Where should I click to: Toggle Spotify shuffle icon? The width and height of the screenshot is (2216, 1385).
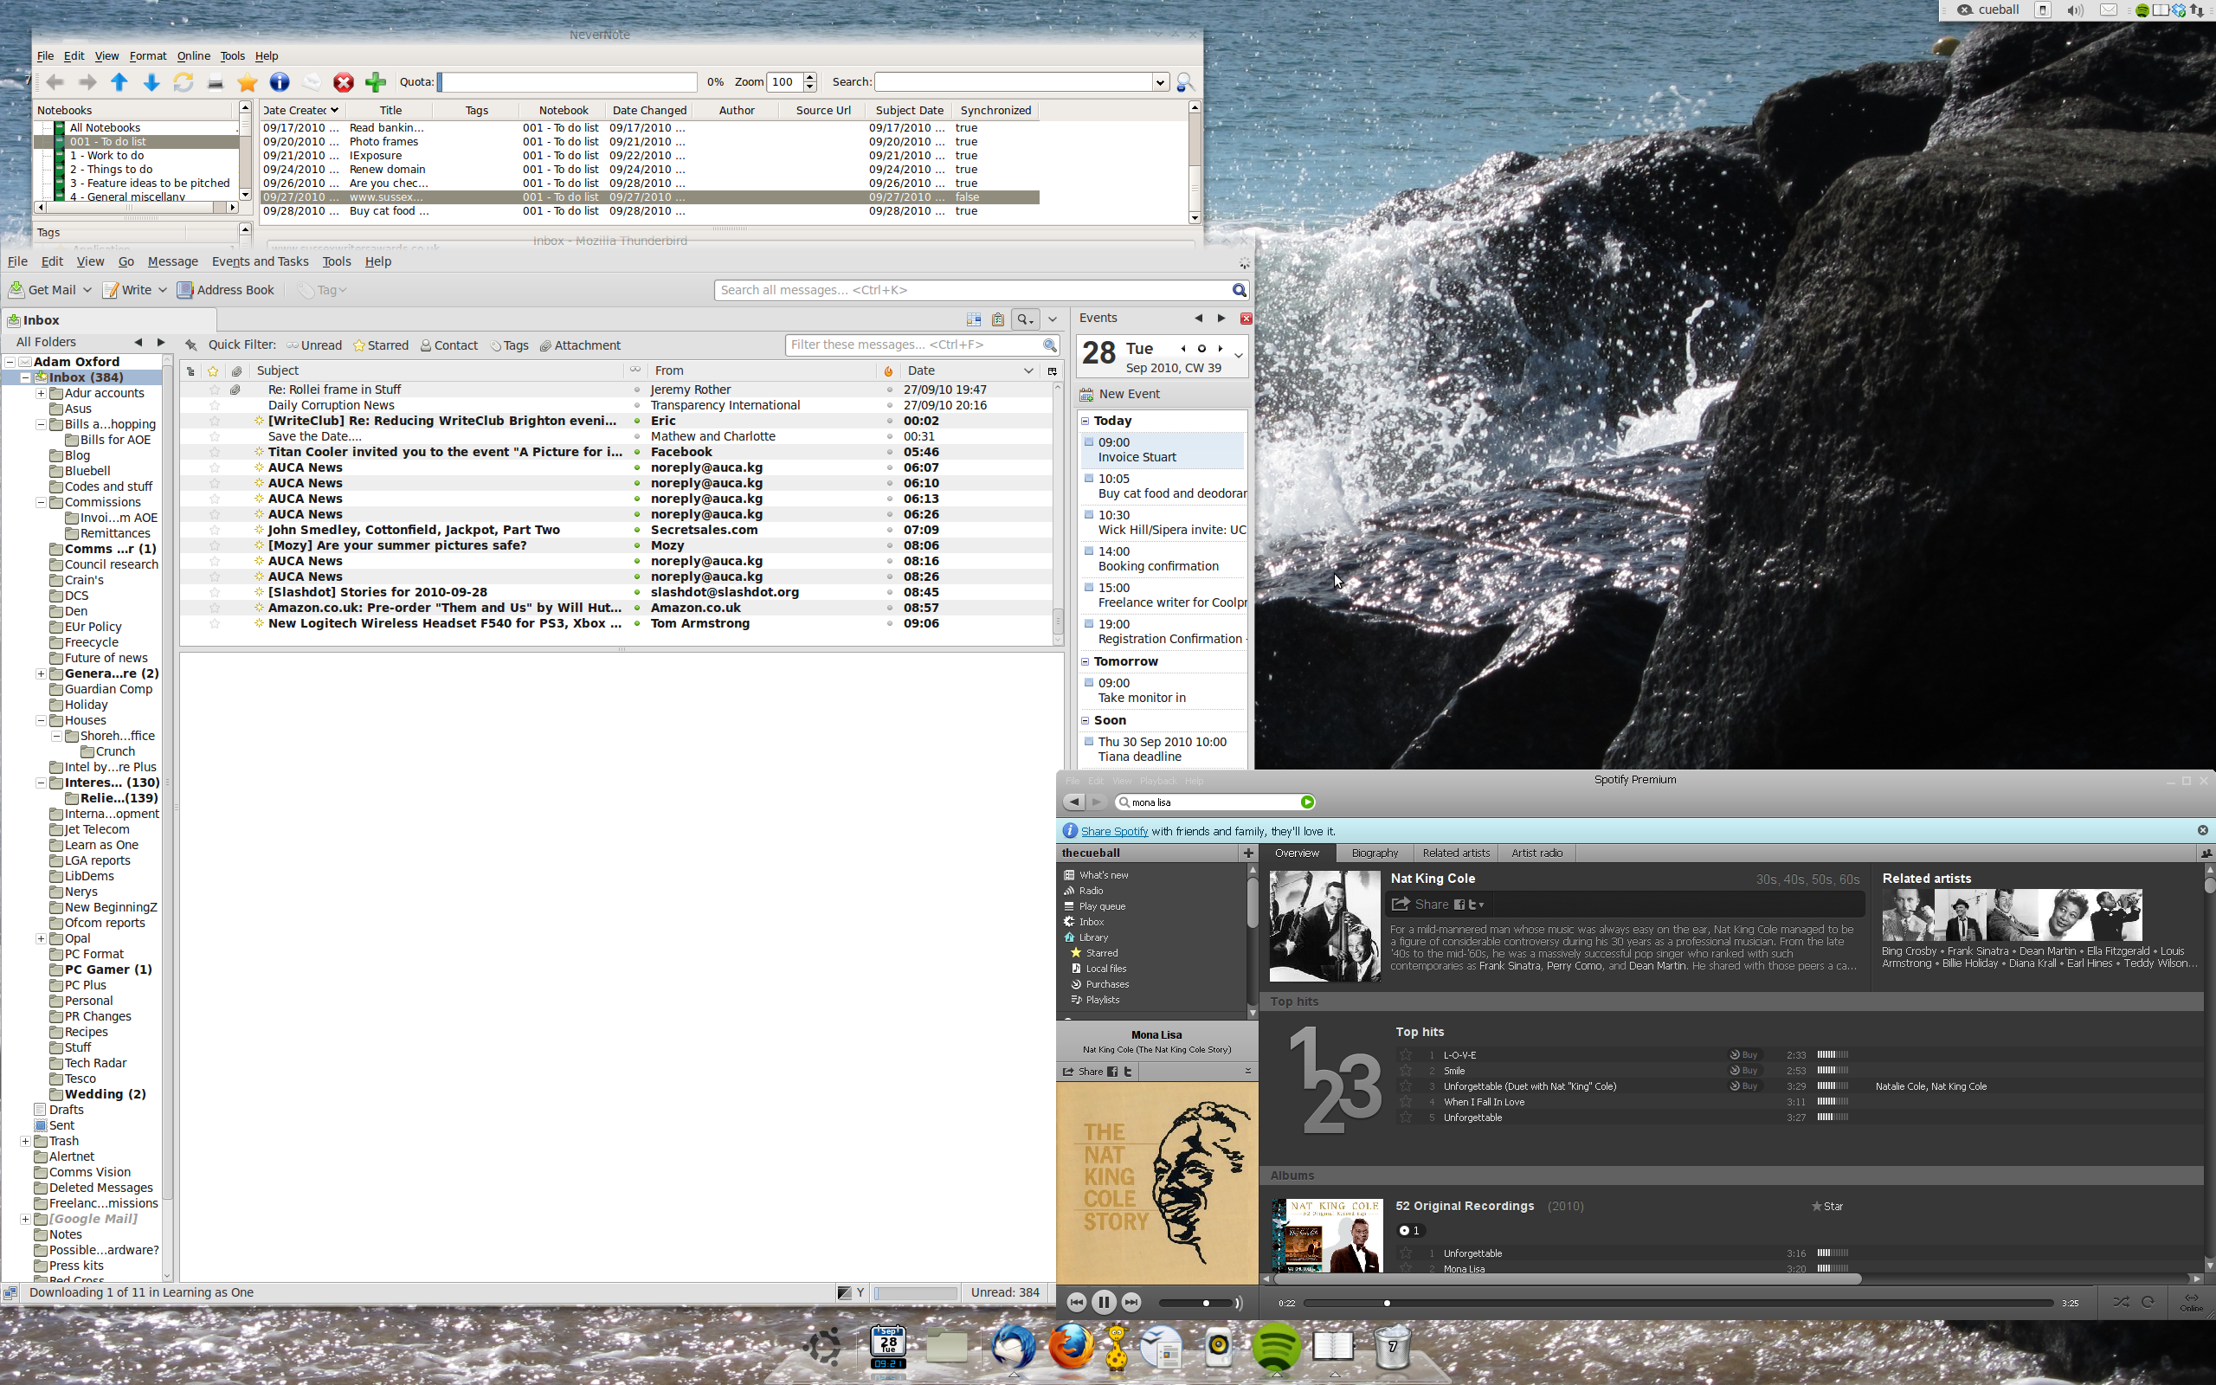pyautogui.click(x=2121, y=1302)
